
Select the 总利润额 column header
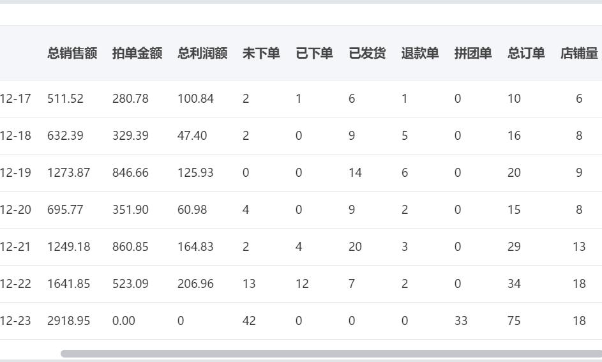tap(202, 54)
